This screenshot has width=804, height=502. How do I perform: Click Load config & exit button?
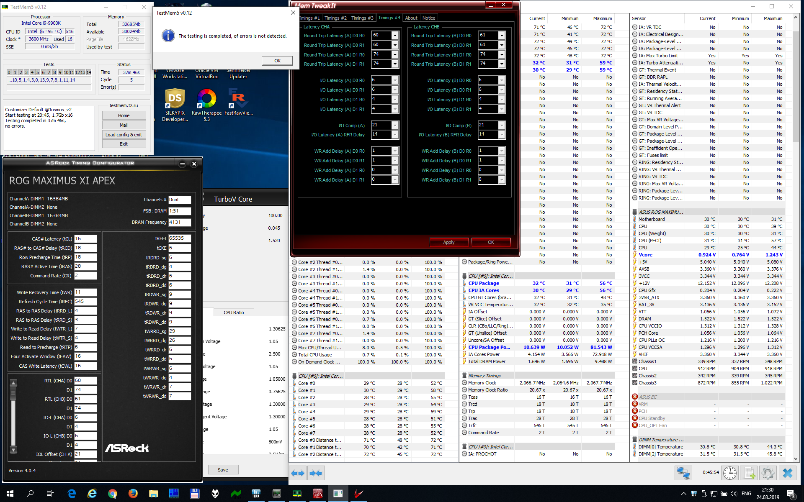(124, 135)
